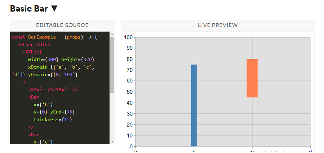
Task: Click the y-axis label 10
Action: point(129,136)
